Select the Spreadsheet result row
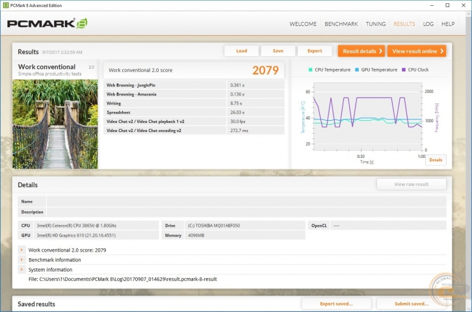This screenshot has height=312, width=472. click(x=194, y=112)
